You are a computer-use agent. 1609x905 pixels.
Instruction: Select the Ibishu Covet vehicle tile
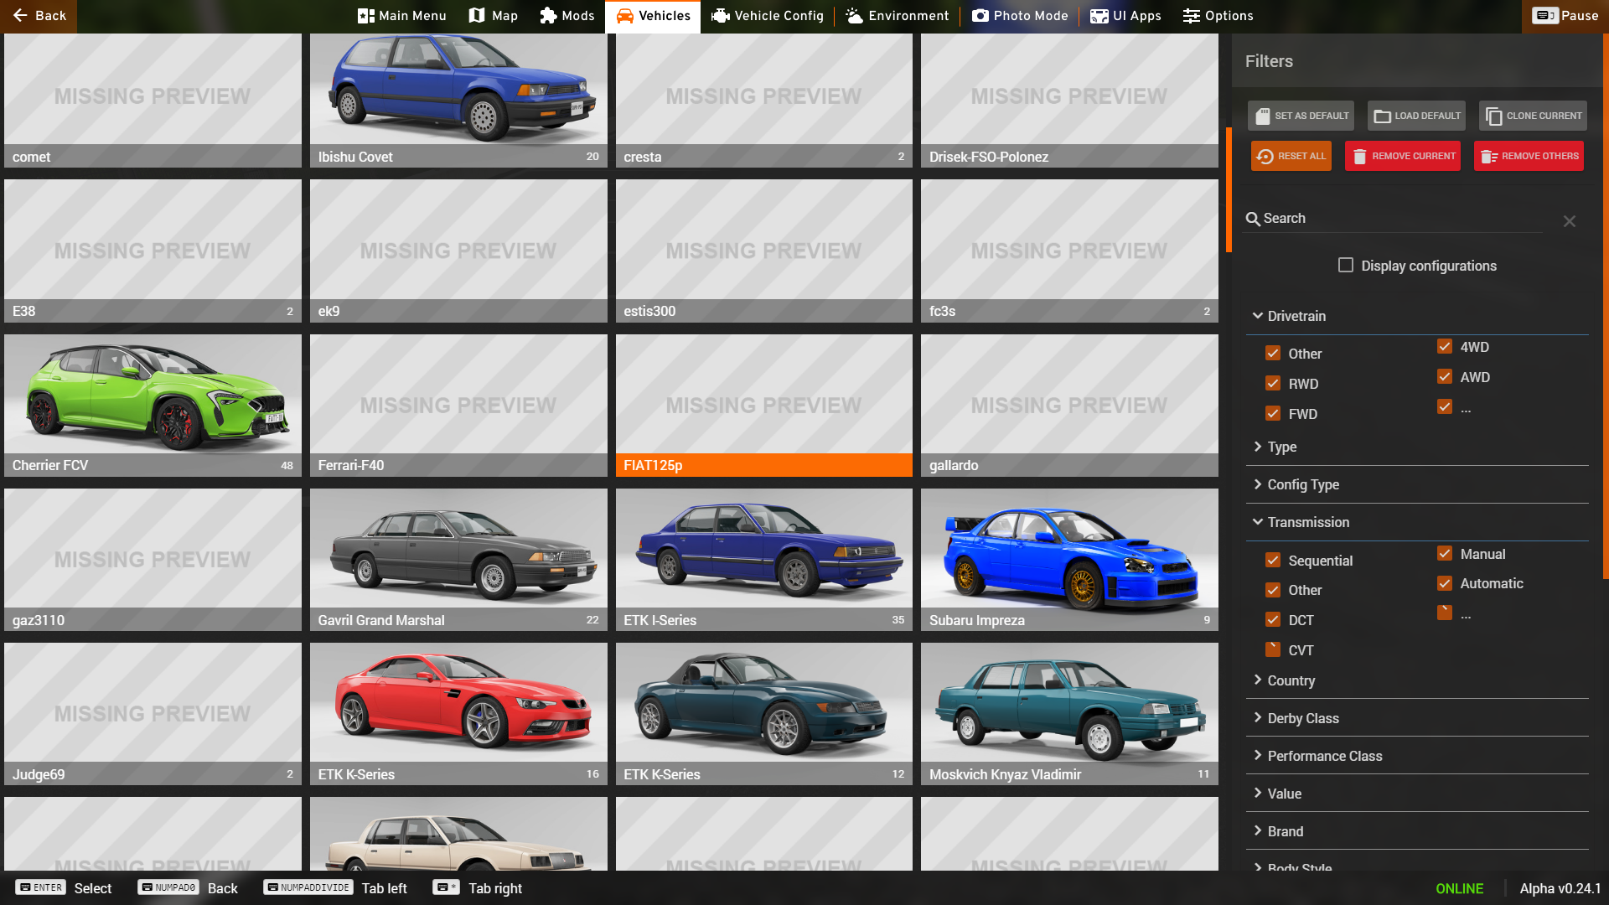coord(458,101)
